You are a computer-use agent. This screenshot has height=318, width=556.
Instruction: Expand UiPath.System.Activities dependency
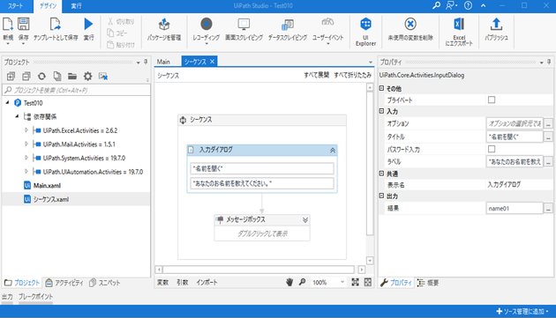pyautogui.click(x=26, y=158)
